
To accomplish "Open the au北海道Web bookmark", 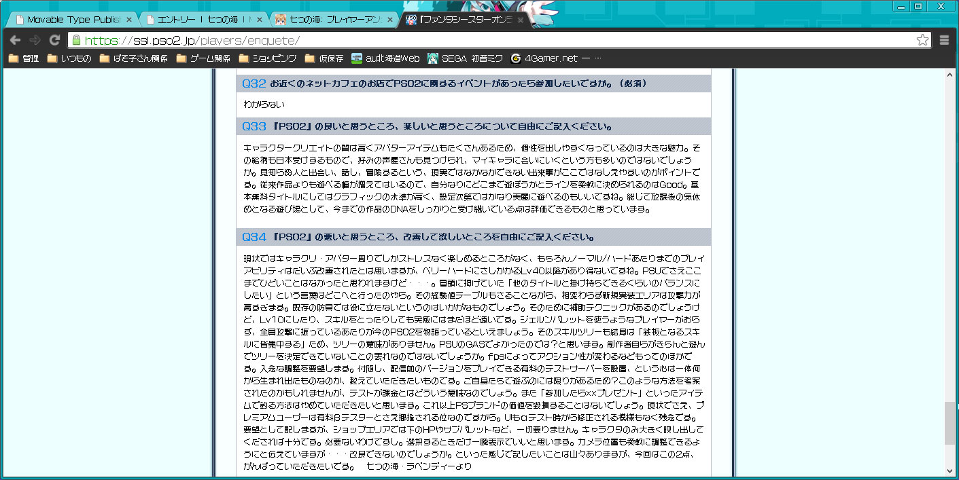I will 385,58.
